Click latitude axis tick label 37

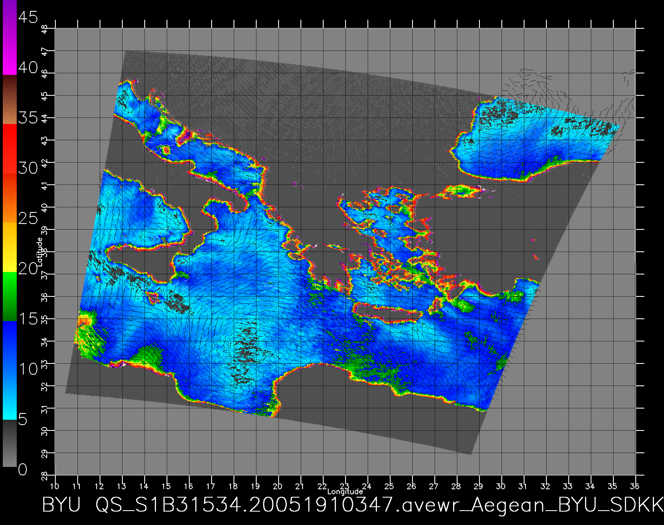click(45, 275)
